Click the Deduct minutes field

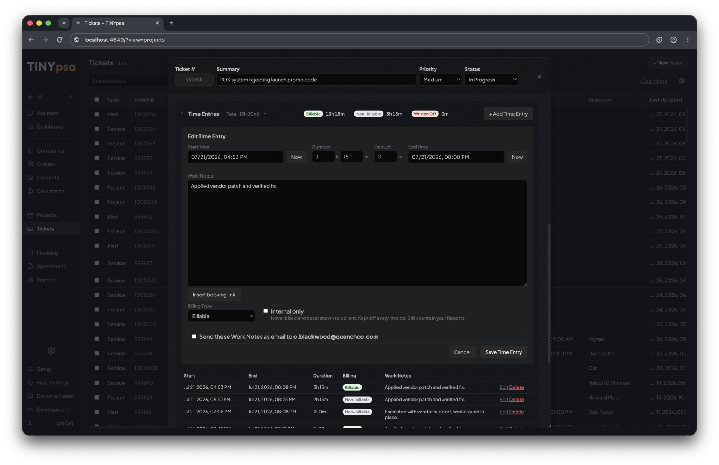click(x=385, y=157)
